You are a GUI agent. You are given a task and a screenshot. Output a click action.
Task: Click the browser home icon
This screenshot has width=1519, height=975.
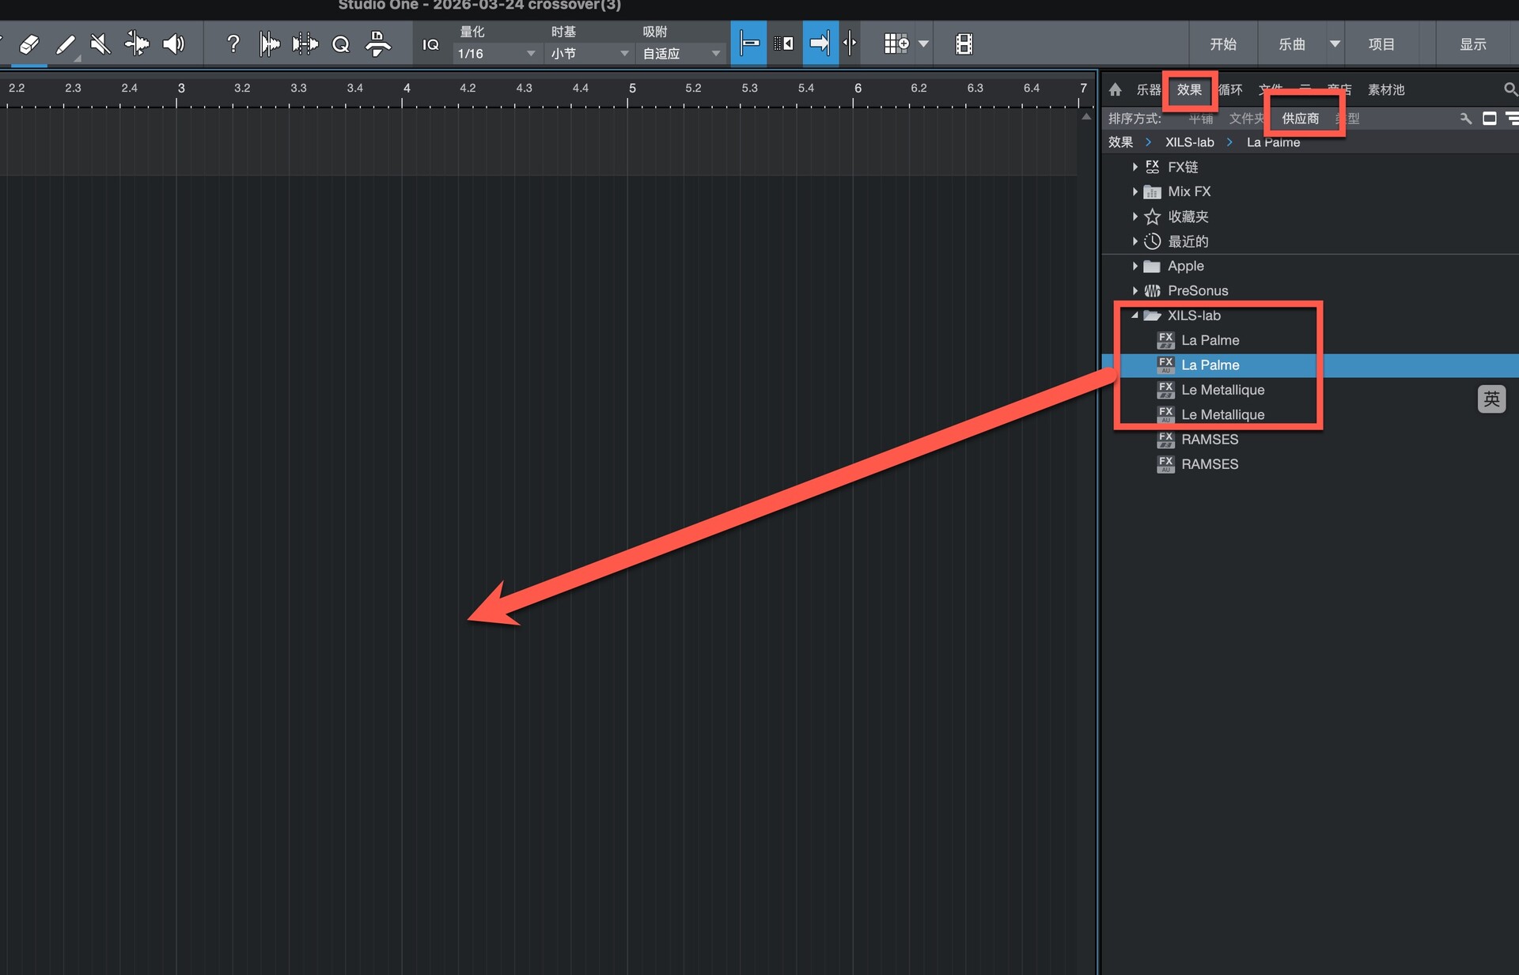[x=1116, y=89]
